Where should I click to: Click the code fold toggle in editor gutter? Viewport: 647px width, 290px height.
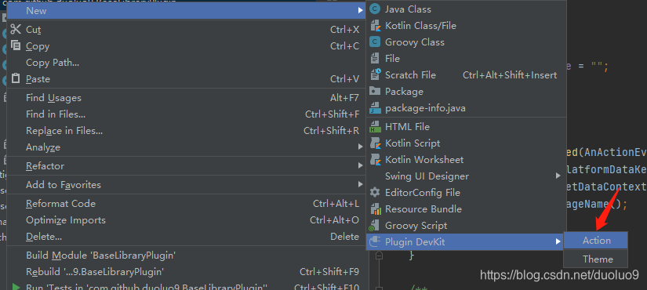pos(379,256)
